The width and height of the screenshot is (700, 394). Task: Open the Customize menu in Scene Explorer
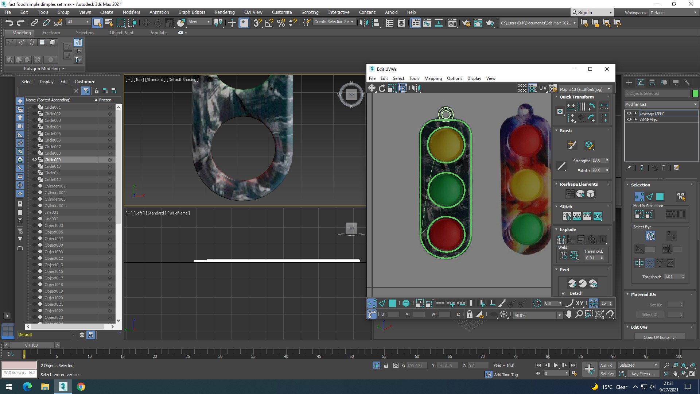coord(85,82)
